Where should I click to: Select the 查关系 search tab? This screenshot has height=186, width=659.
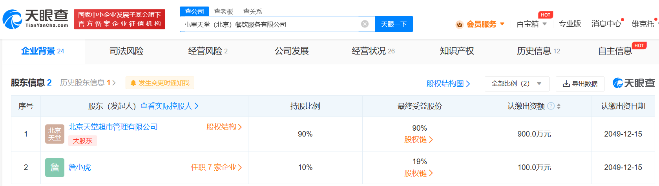(x=253, y=11)
